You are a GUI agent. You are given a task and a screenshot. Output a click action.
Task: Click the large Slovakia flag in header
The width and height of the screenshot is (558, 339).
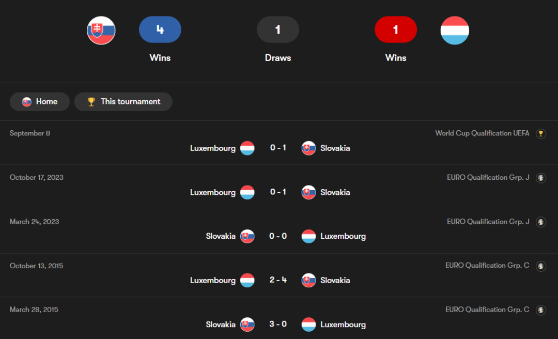tap(101, 30)
